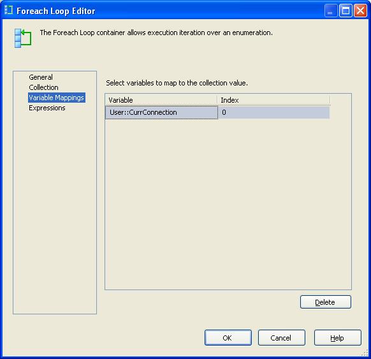Click the Delete button
This screenshot has width=371, height=359.
pos(326,302)
